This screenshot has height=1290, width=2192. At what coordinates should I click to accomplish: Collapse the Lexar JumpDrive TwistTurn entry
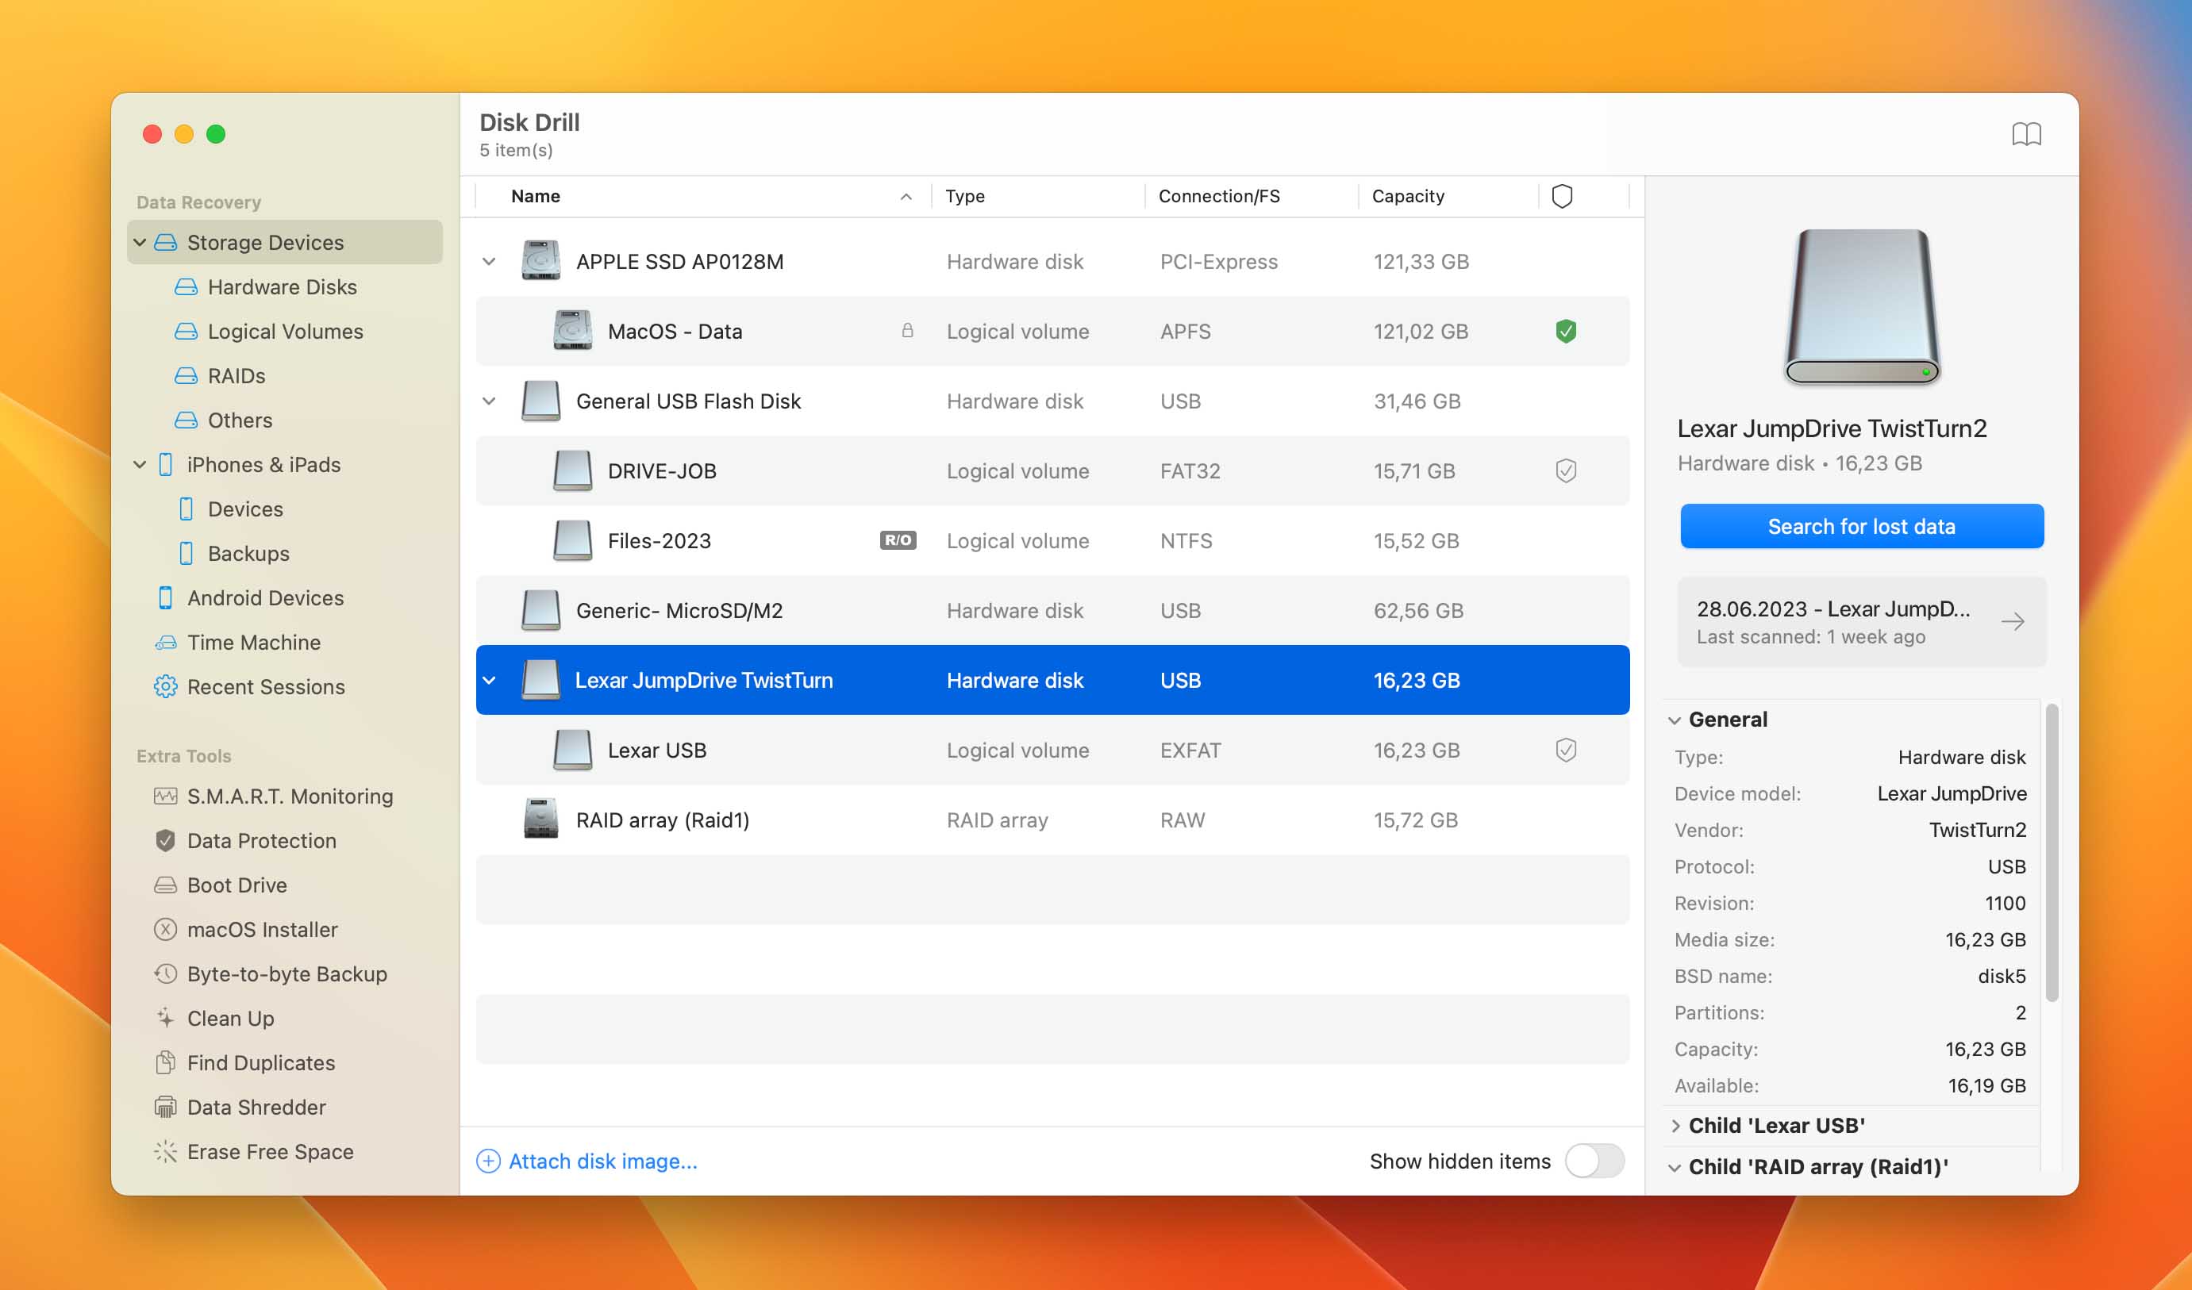(x=490, y=679)
